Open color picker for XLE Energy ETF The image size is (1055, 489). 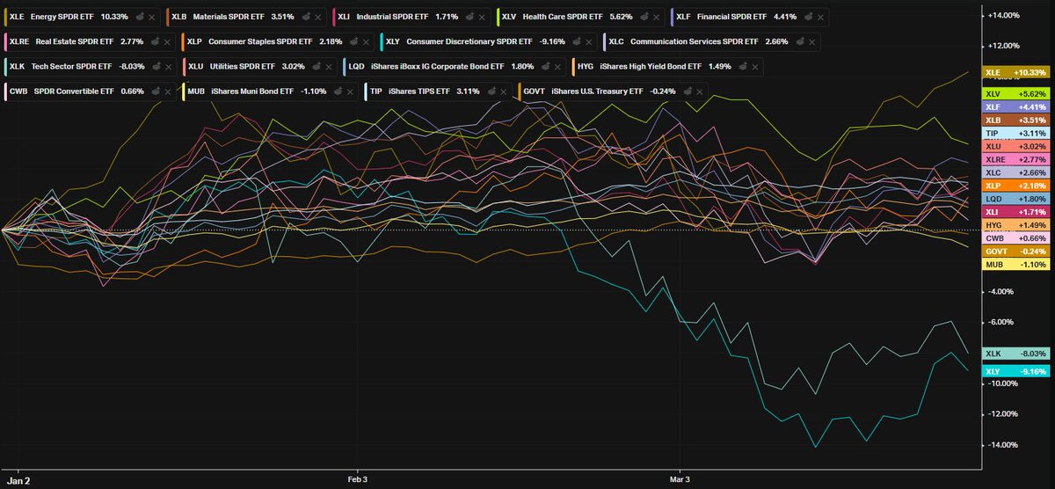[x=140, y=17]
